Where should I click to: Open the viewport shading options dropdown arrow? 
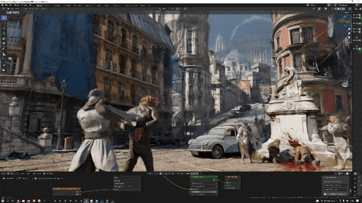click(347, 9)
